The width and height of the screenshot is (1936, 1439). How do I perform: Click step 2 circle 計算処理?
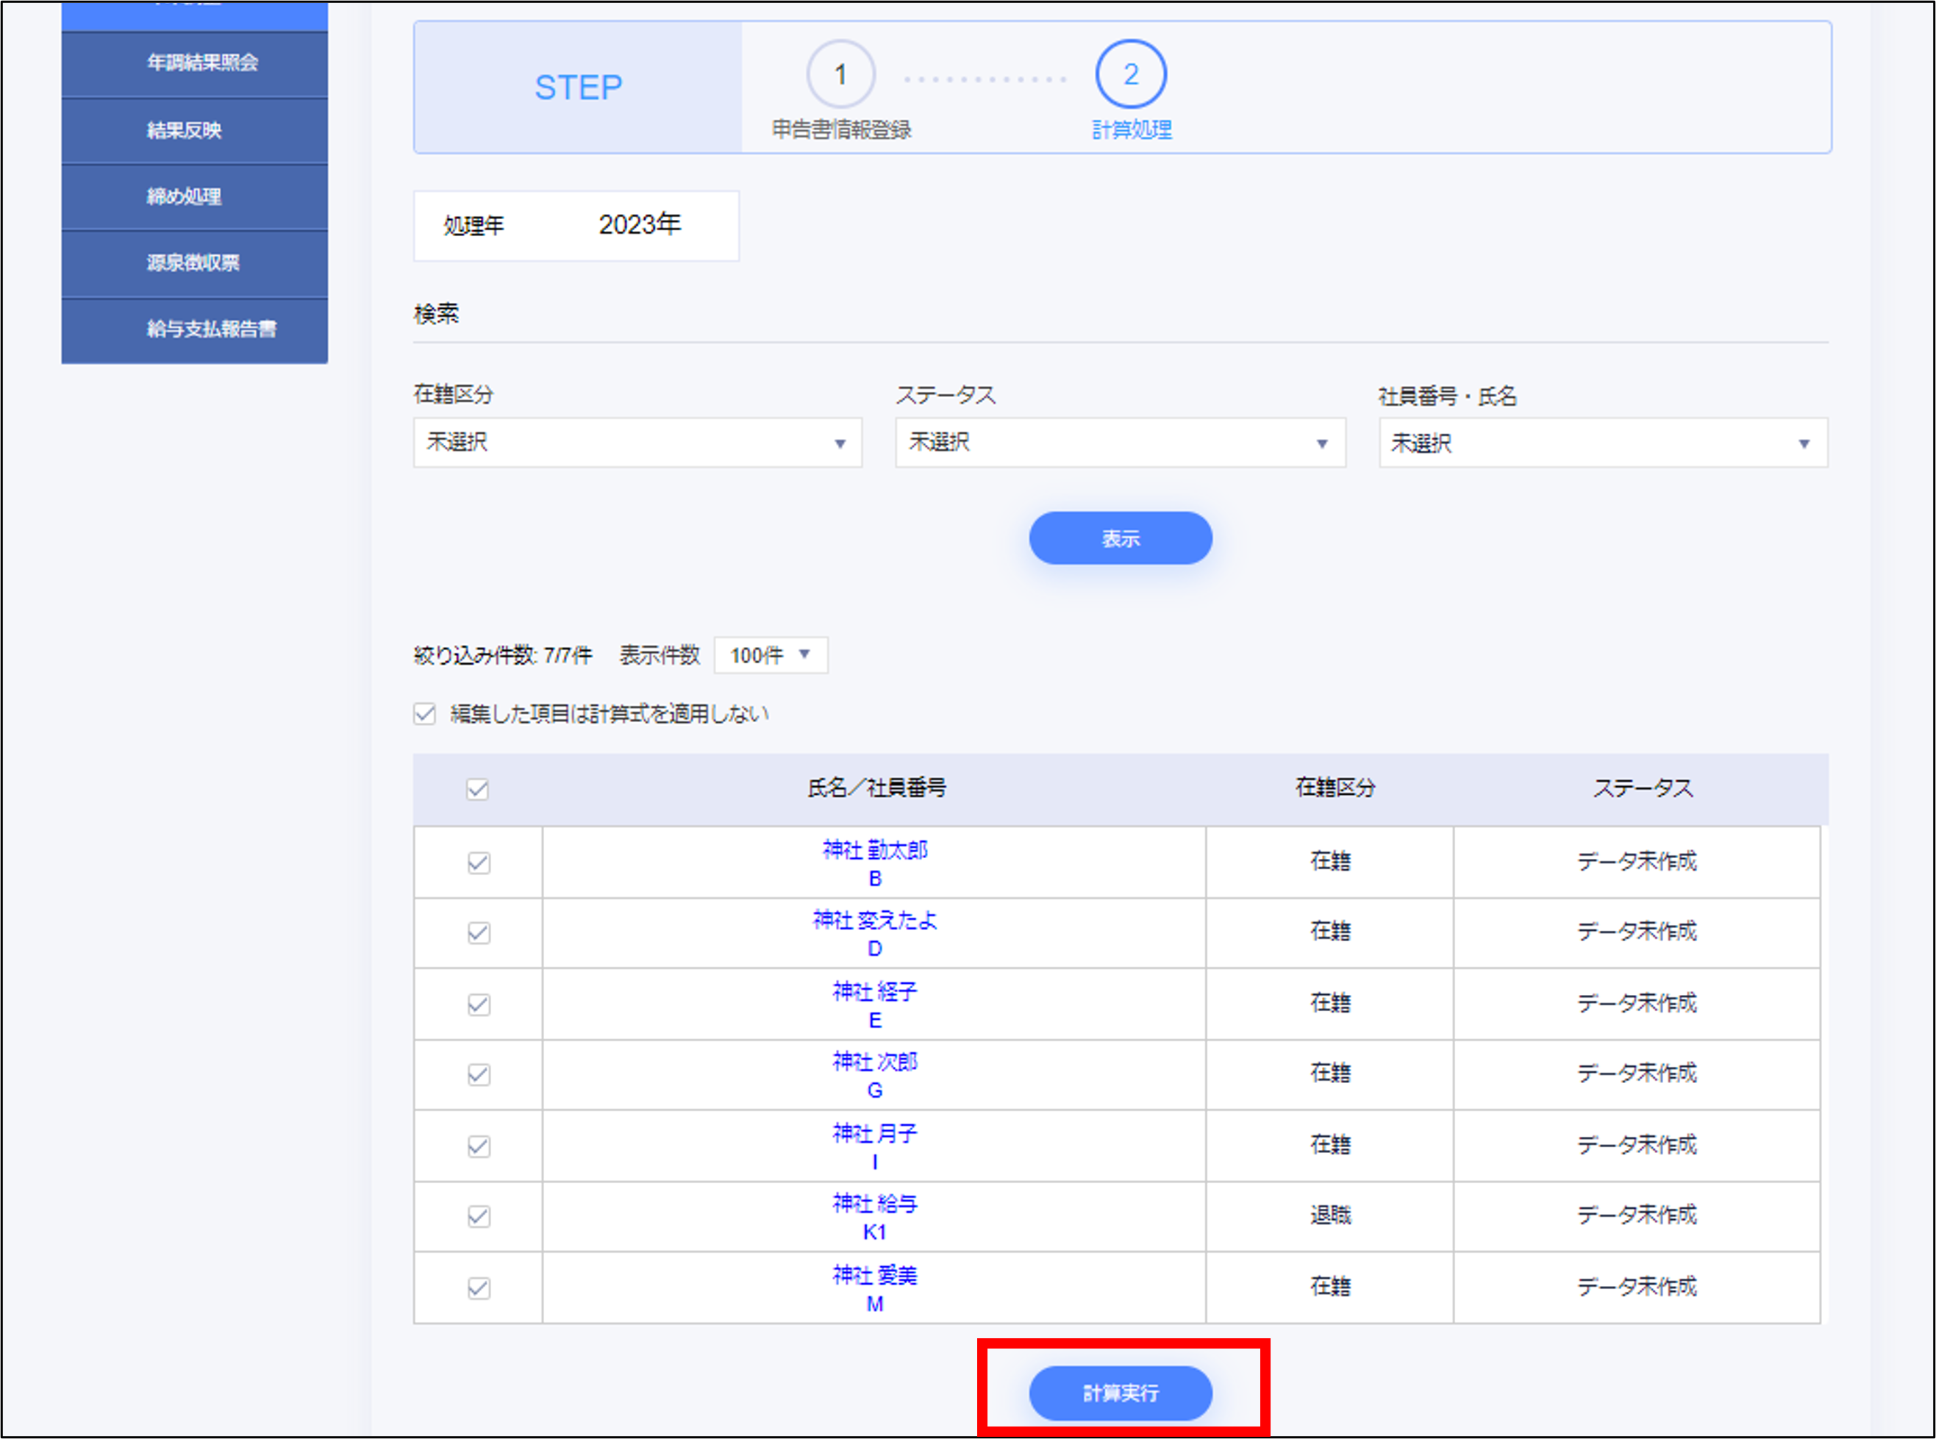[x=1130, y=75]
